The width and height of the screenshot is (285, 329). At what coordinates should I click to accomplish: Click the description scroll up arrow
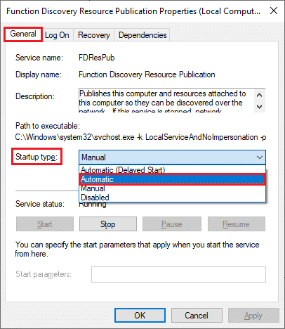(x=259, y=95)
